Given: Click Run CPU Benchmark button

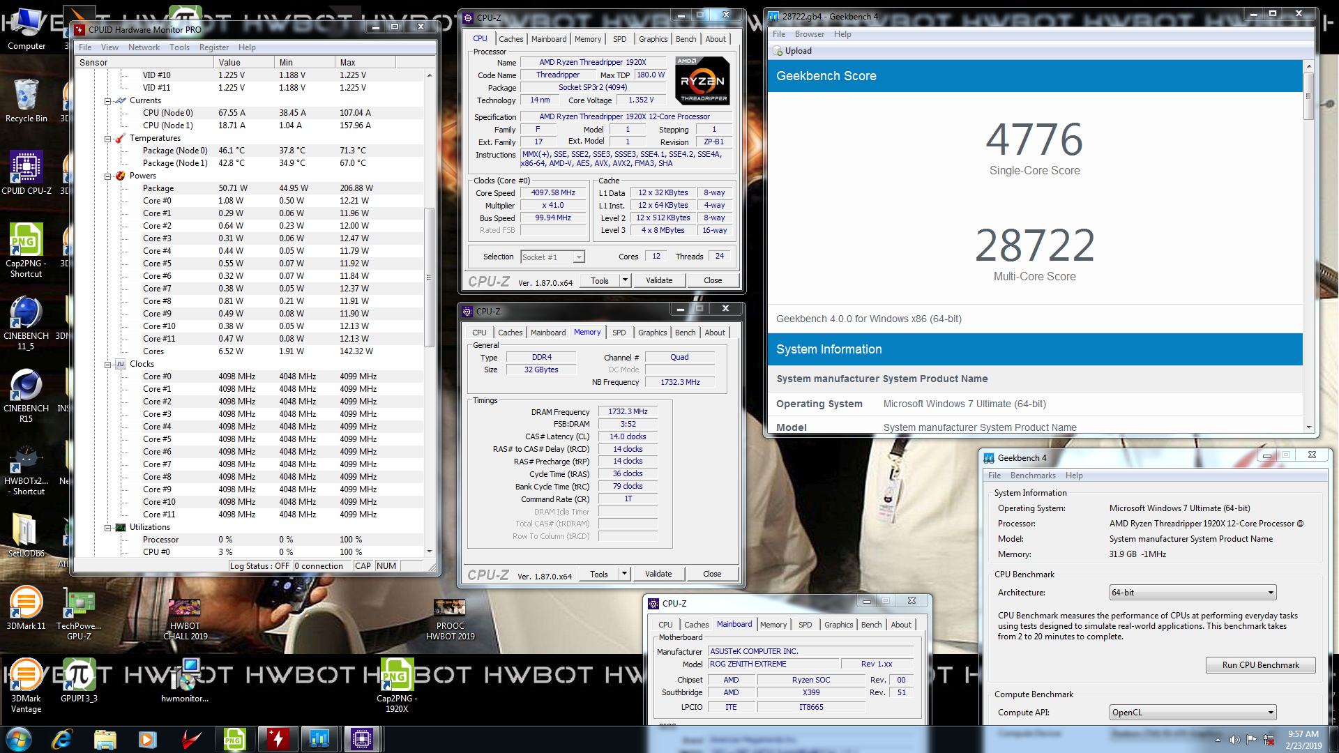Looking at the screenshot, I should pos(1260,665).
